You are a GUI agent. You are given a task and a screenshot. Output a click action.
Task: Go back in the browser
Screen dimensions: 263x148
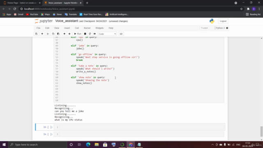point(4,9)
